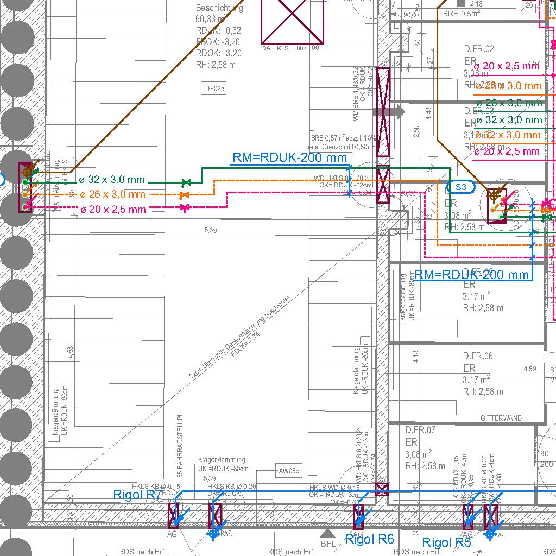Image resolution: width=556 pixels, height=556 pixels.
Task: Select the orange valve on the 26 mm pipe
Action: tap(185, 195)
